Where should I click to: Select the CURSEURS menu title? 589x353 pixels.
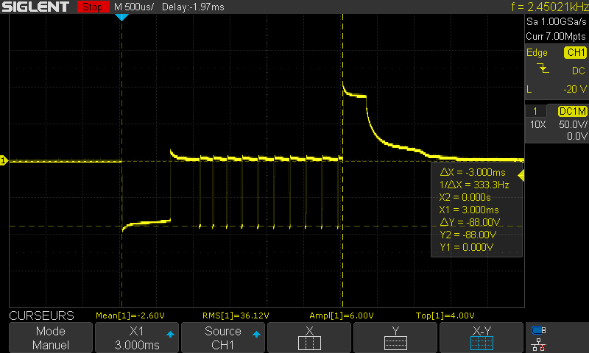(x=41, y=315)
